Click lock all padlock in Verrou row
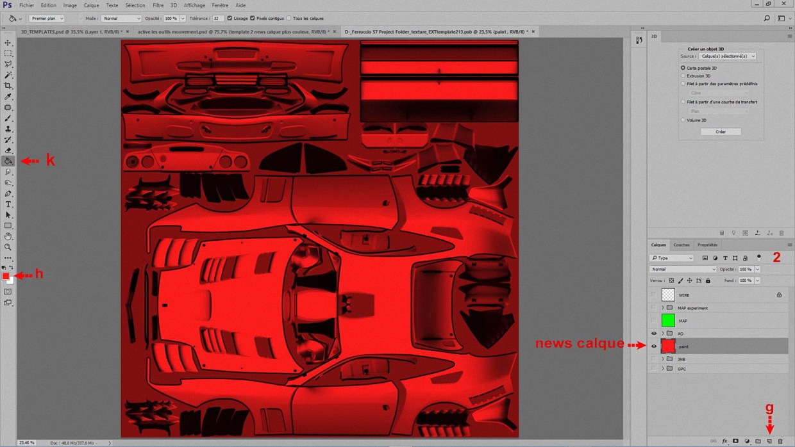This screenshot has height=447, width=795. (708, 280)
